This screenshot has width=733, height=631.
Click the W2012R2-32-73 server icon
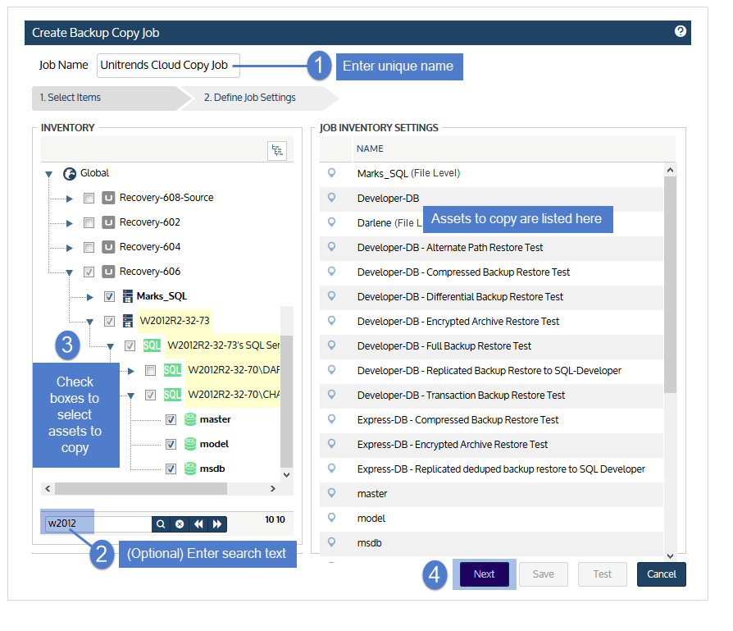[x=128, y=321]
